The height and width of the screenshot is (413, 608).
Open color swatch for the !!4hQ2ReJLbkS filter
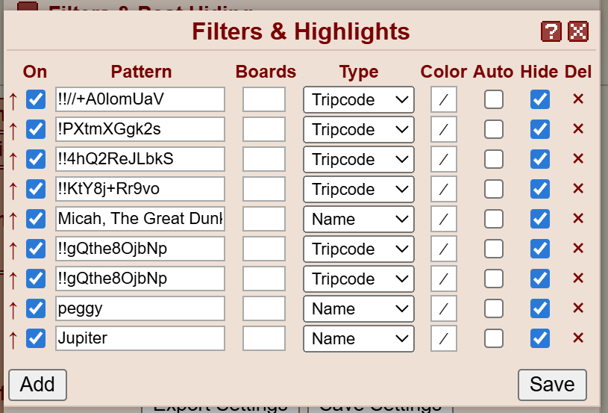pyautogui.click(x=444, y=160)
